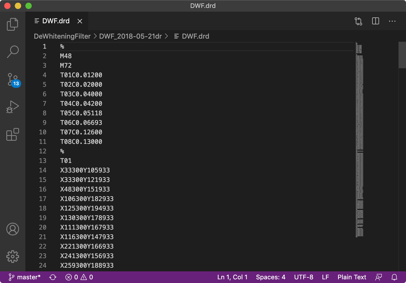Click DWF_2018-05-21dr breadcrumb folder
This screenshot has width=406, height=283.
coord(130,36)
